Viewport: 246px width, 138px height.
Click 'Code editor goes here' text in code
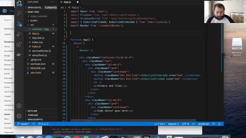tap(112, 111)
